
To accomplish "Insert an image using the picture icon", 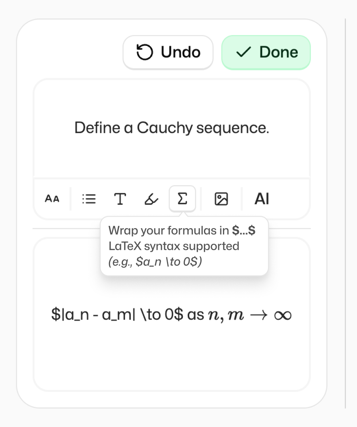I will [221, 198].
